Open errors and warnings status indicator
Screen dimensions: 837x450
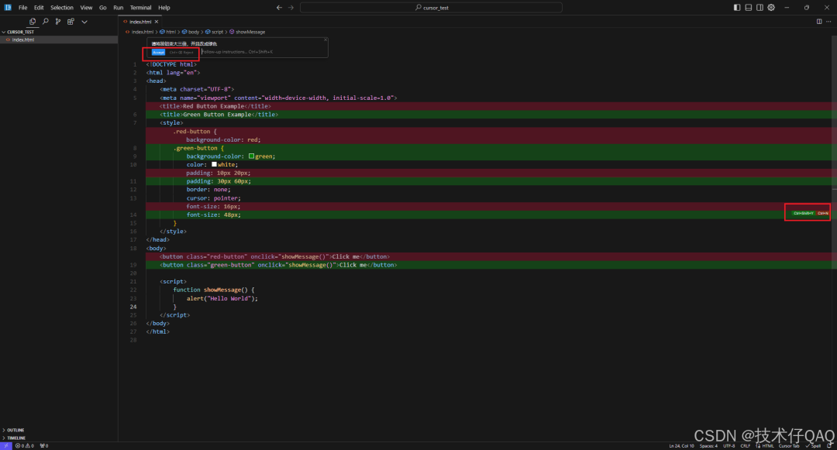(x=25, y=445)
